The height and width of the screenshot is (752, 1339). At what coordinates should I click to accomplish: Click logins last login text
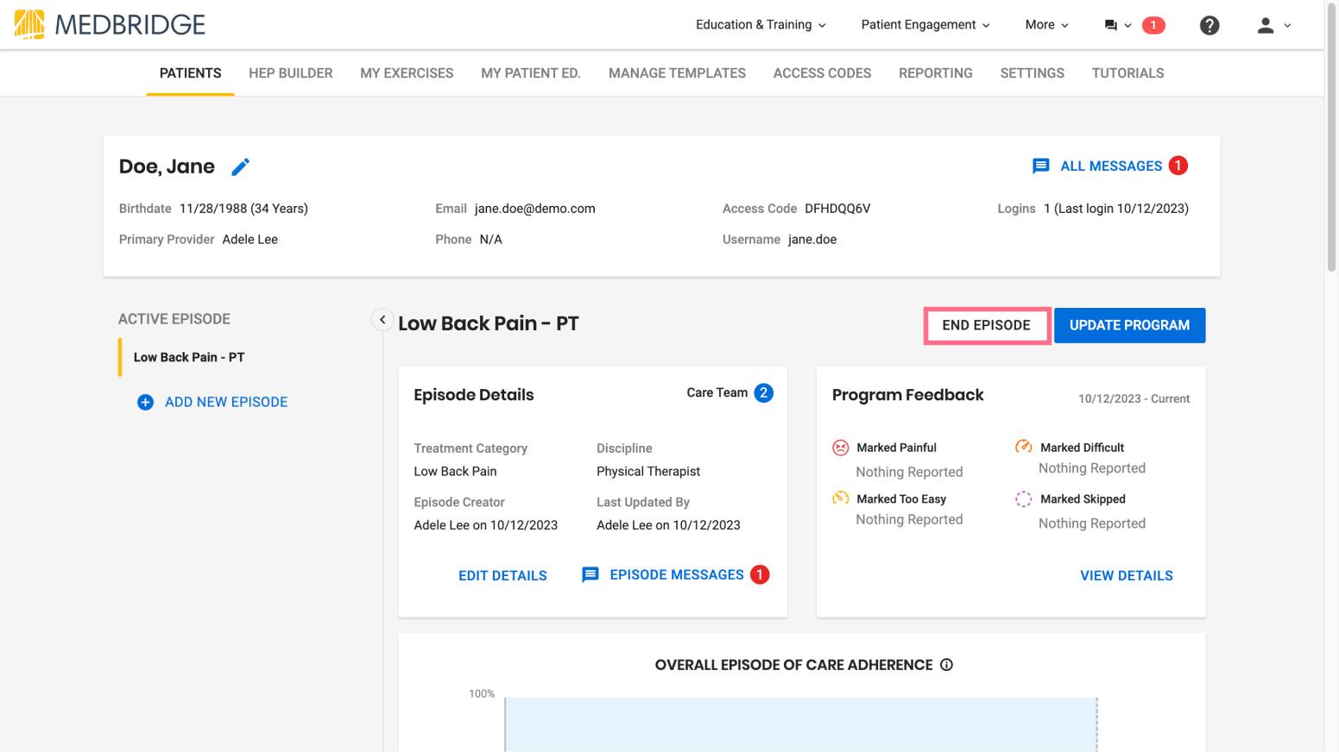click(1116, 209)
